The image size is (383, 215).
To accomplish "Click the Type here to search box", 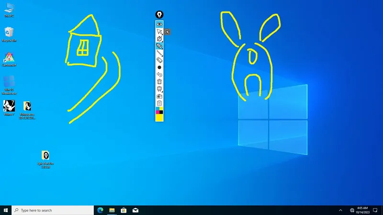I will coord(53,210).
